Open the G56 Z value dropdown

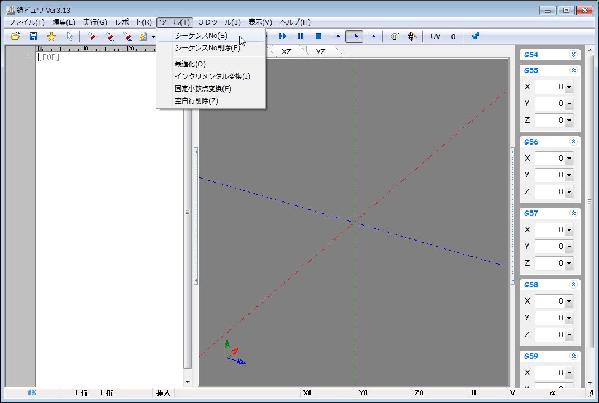[569, 191]
